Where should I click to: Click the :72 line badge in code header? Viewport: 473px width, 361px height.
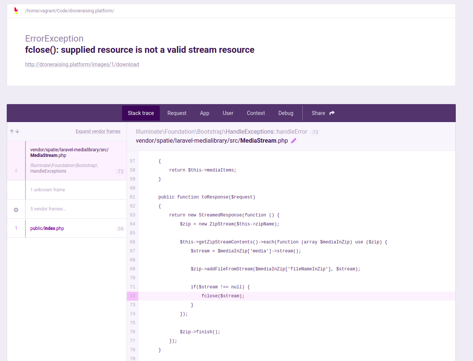click(x=315, y=132)
